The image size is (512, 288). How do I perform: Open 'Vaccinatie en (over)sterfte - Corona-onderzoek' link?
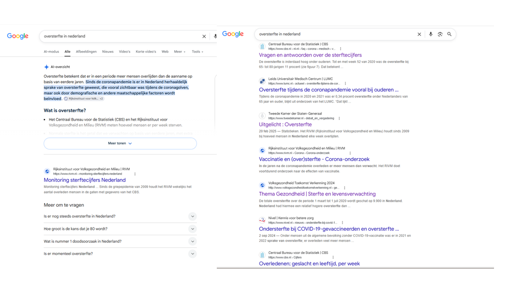[314, 159]
